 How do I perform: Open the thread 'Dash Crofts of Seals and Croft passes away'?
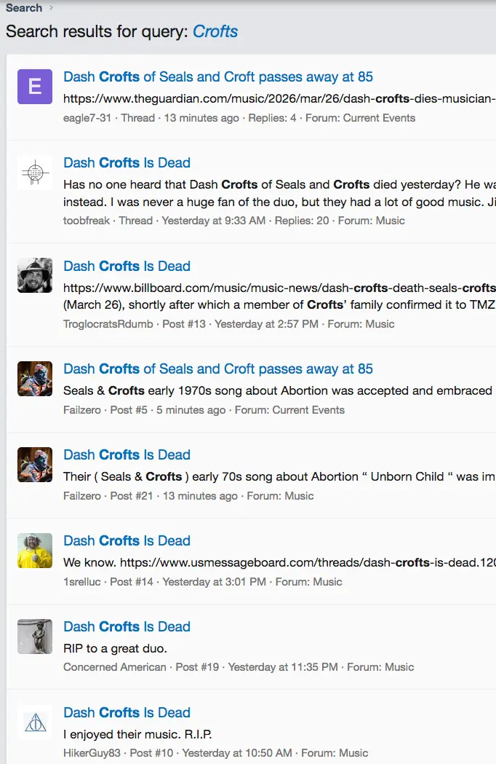[218, 76]
